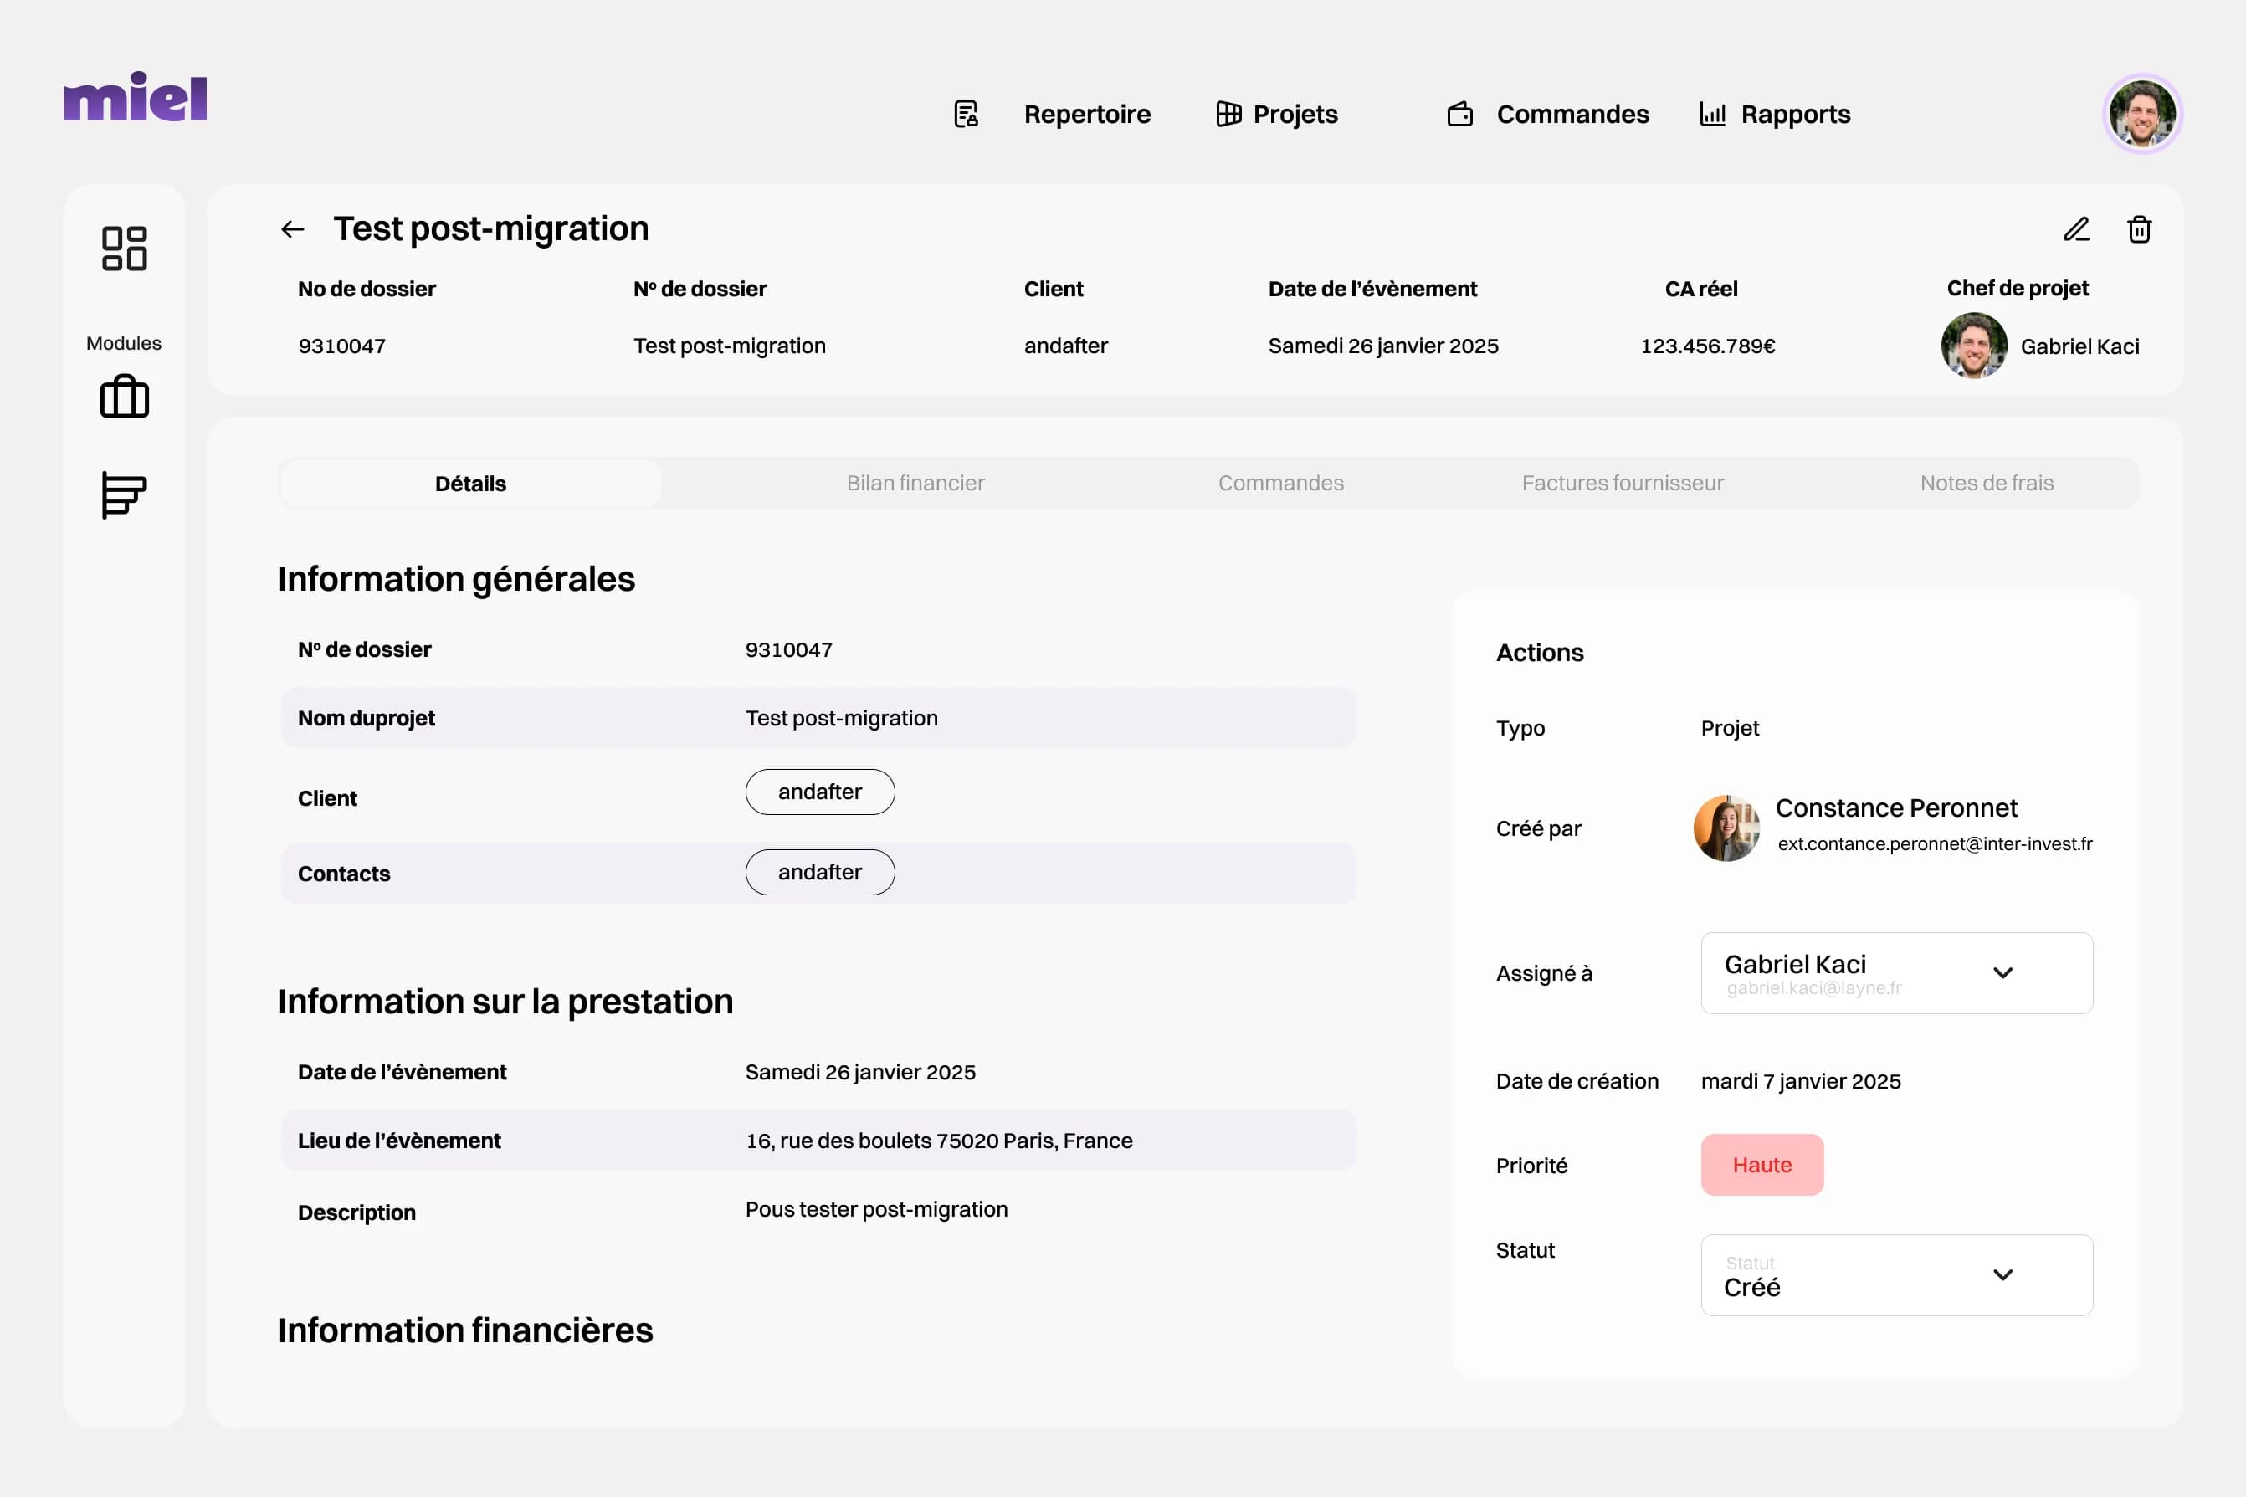Click the miel logo
This screenshot has height=1497, width=2246.
point(136,97)
